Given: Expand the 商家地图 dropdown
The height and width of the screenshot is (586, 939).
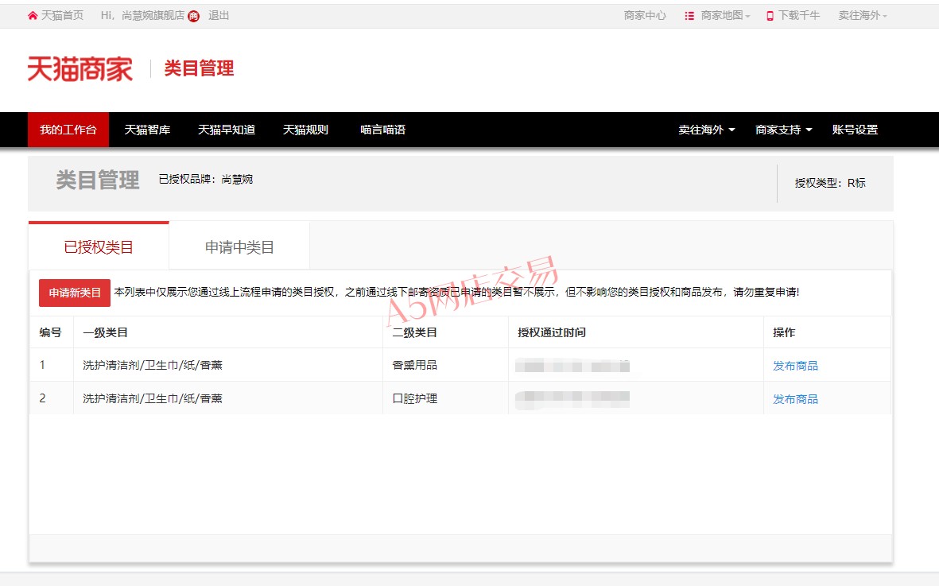Looking at the screenshot, I should pyautogui.click(x=725, y=16).
